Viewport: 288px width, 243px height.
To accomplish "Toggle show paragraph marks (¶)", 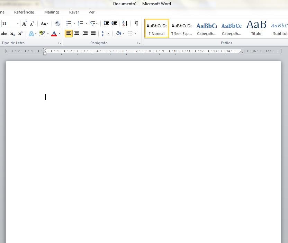I will [136, 24].
